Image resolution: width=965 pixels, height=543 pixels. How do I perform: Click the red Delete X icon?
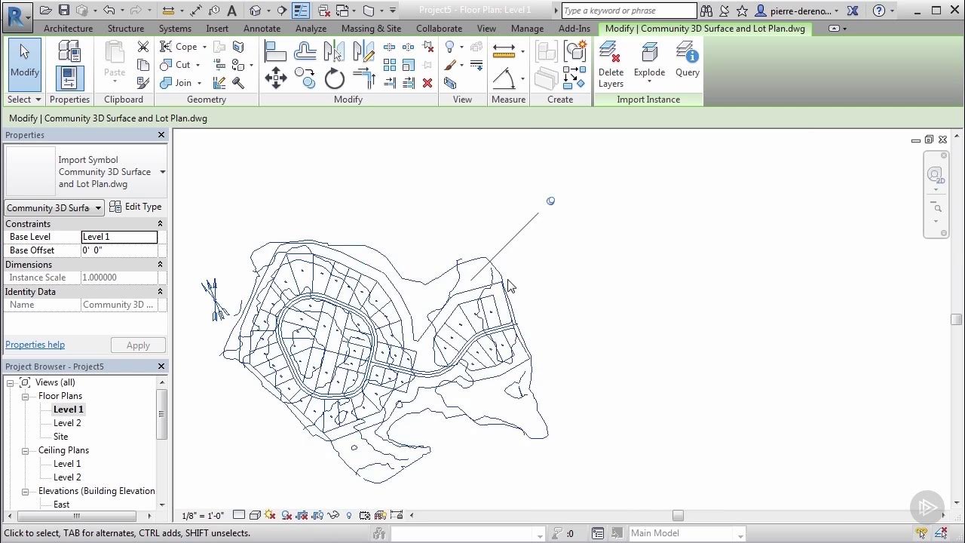pyautogui.click(x=427, y=83)
